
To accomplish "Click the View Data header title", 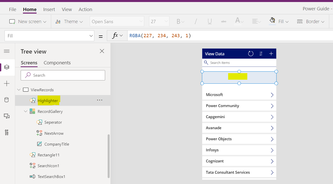I will 215,54.
